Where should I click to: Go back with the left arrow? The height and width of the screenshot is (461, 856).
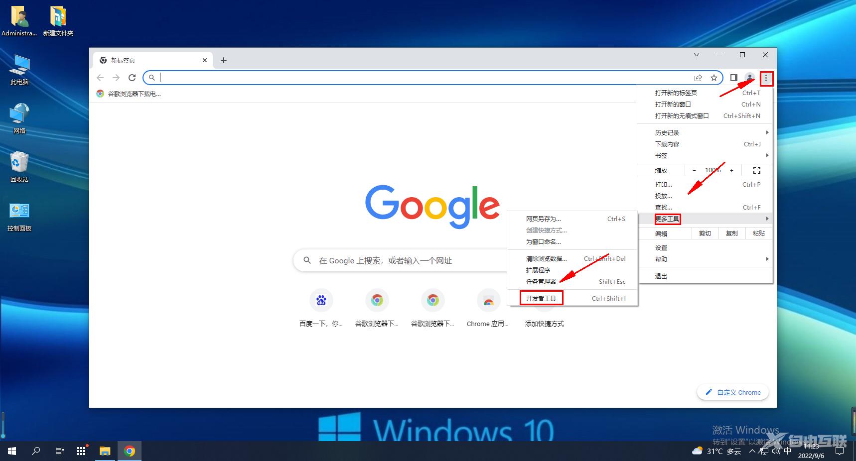(100, 78)
